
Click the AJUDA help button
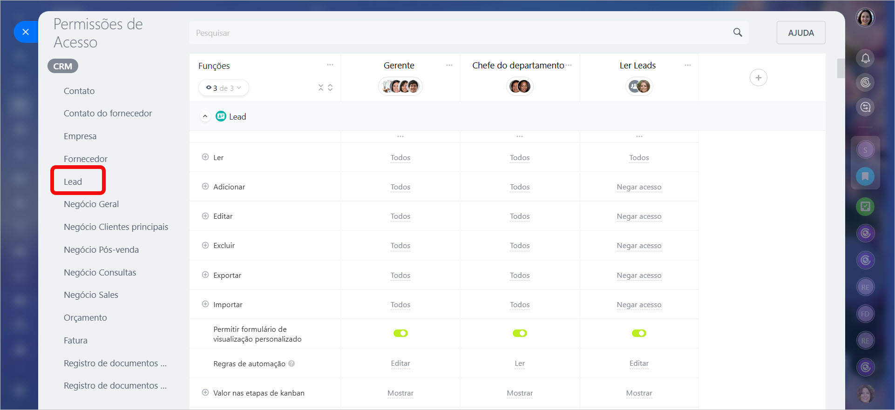pyautogui.click(x=801, y=33)
